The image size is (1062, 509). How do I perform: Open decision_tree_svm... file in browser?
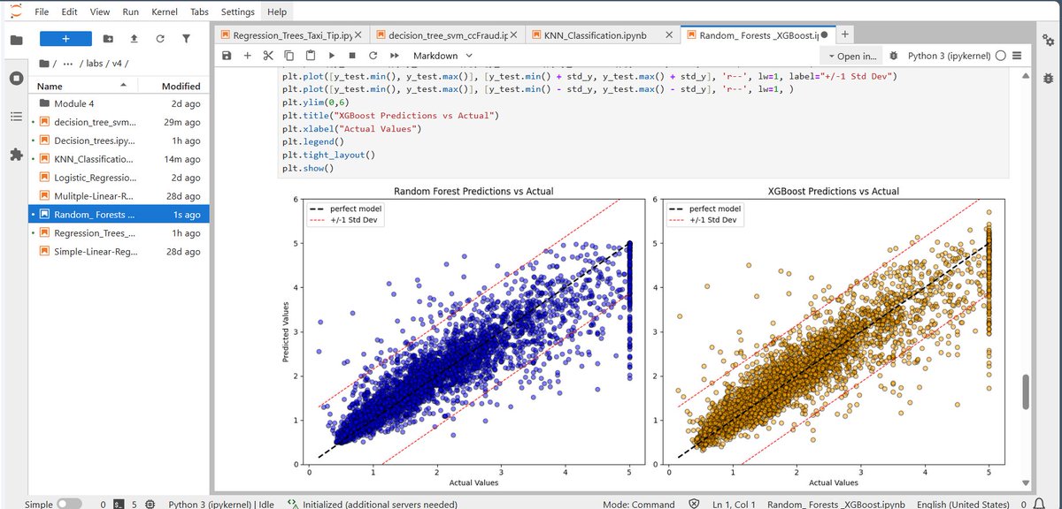118,122
